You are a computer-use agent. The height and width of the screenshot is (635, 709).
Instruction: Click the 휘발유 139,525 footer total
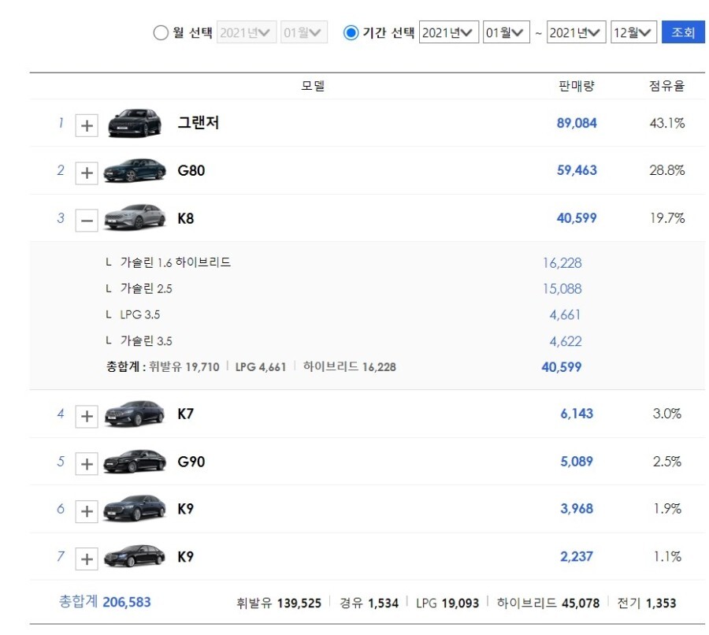(279, 603)
